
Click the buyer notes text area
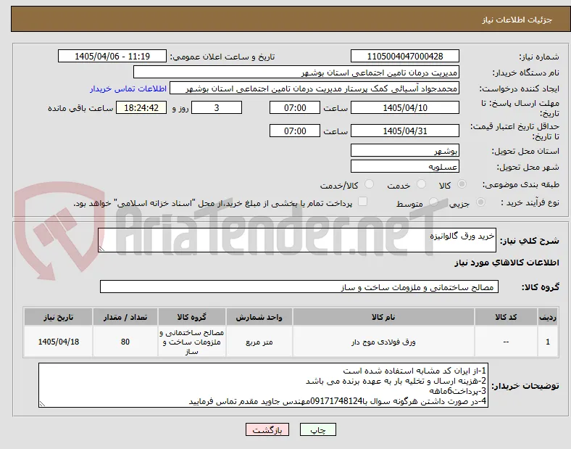tap(263, 385)
